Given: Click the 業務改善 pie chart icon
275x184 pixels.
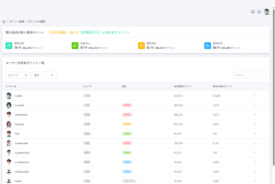Looking at the screenshot, I should tap(9, 45).
